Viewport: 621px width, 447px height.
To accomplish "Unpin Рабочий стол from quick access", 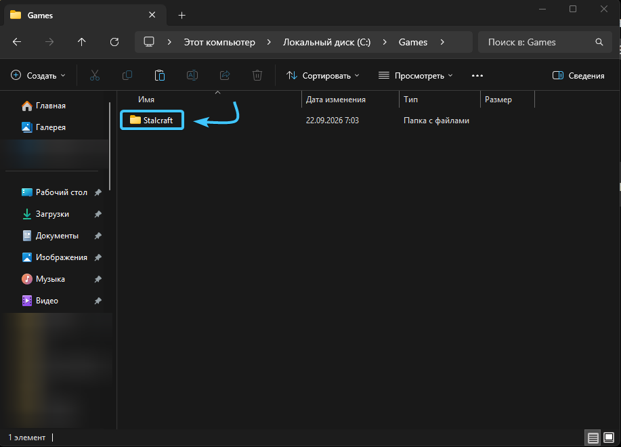I will point(98,192).
